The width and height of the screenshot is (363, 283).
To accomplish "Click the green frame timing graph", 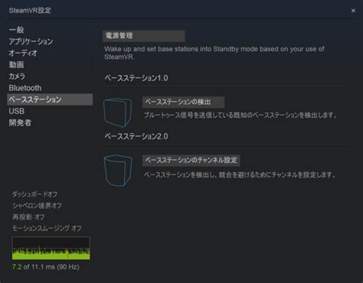I will coord(51,248).
